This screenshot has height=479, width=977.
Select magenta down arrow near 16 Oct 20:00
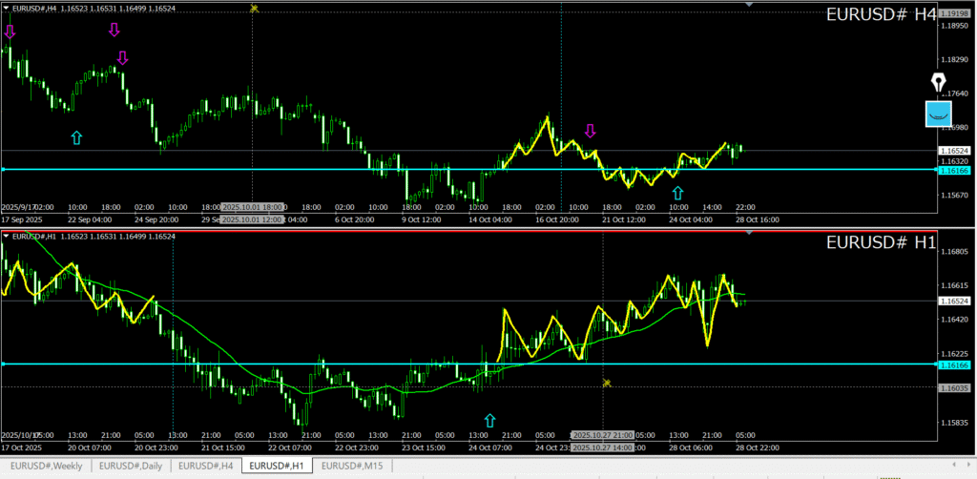pyautogui.click(x=590, y=131)
